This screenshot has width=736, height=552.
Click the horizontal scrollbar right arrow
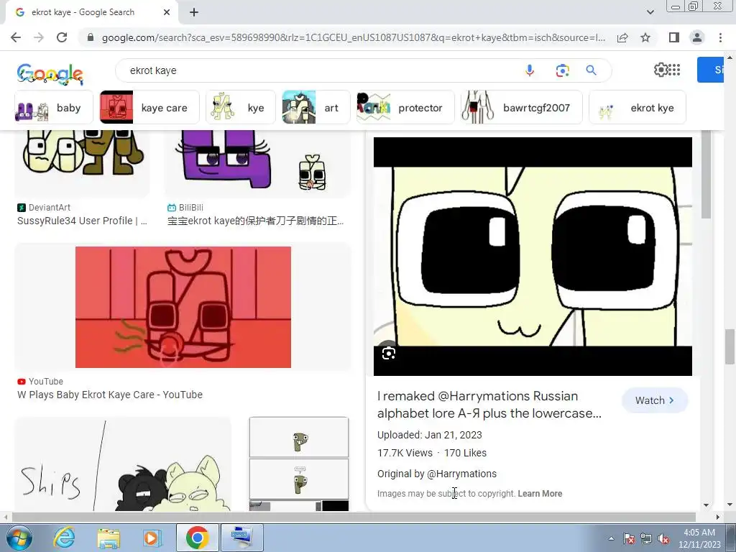click(x=717, y=517)
